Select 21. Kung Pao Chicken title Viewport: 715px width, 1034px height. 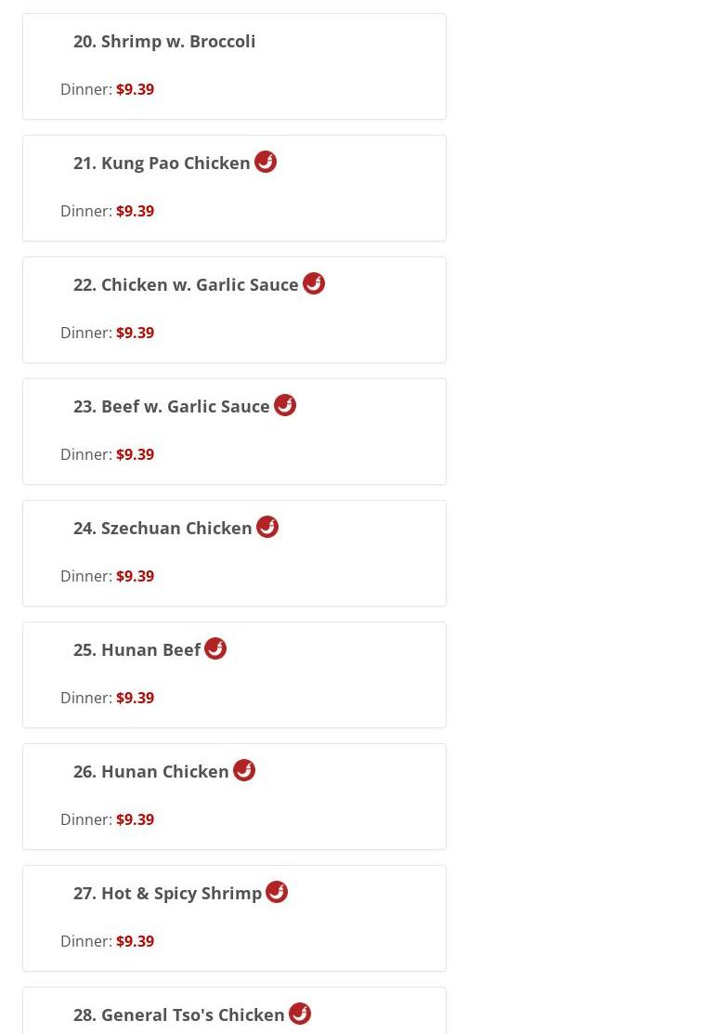point(162,164)
